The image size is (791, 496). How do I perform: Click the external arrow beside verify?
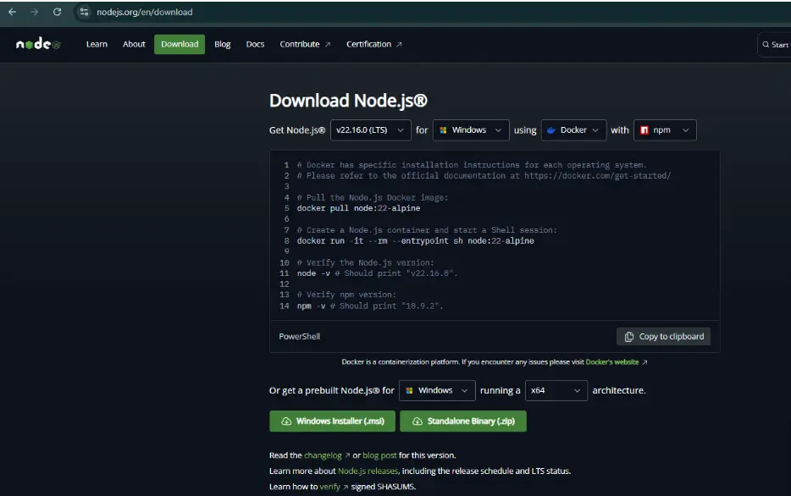click(x=346, y=487)
